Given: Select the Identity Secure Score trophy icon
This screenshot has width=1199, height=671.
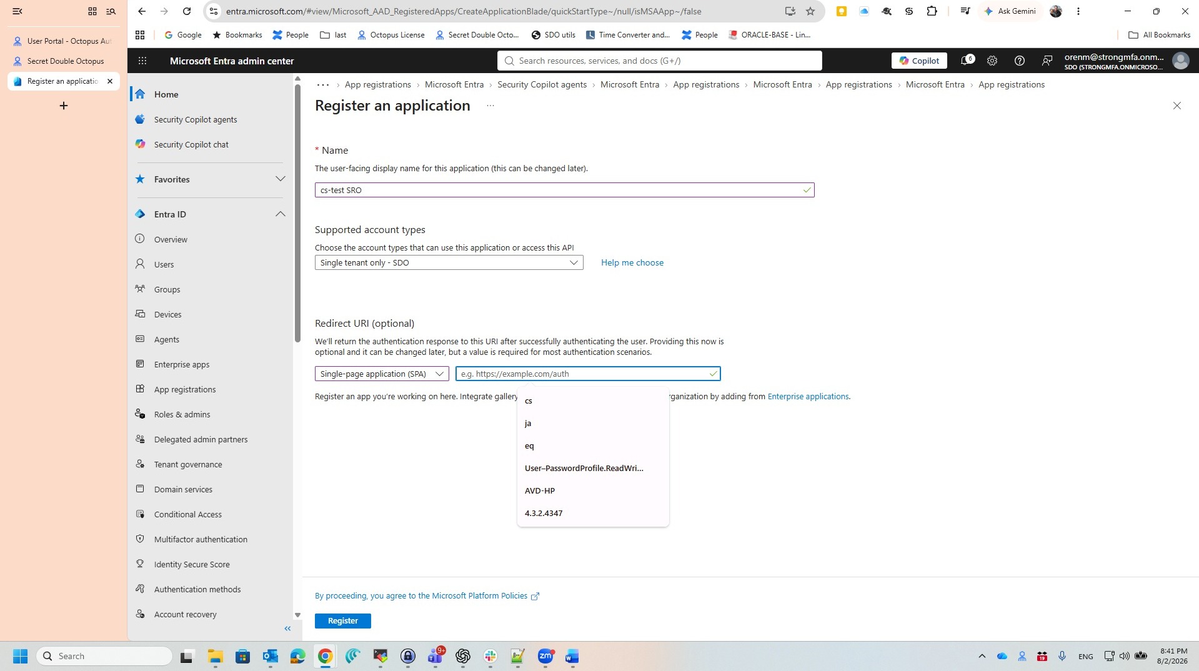Looking at the screenshot, I should (x=140, y=564).
